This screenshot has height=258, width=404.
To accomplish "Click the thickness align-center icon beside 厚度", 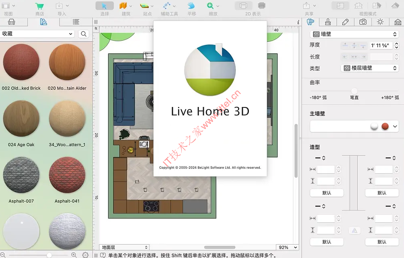I will 354,46.
